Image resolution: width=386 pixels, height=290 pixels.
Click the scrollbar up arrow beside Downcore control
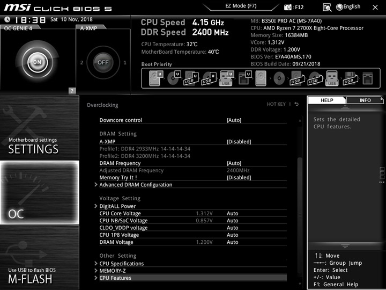(300, 120)
